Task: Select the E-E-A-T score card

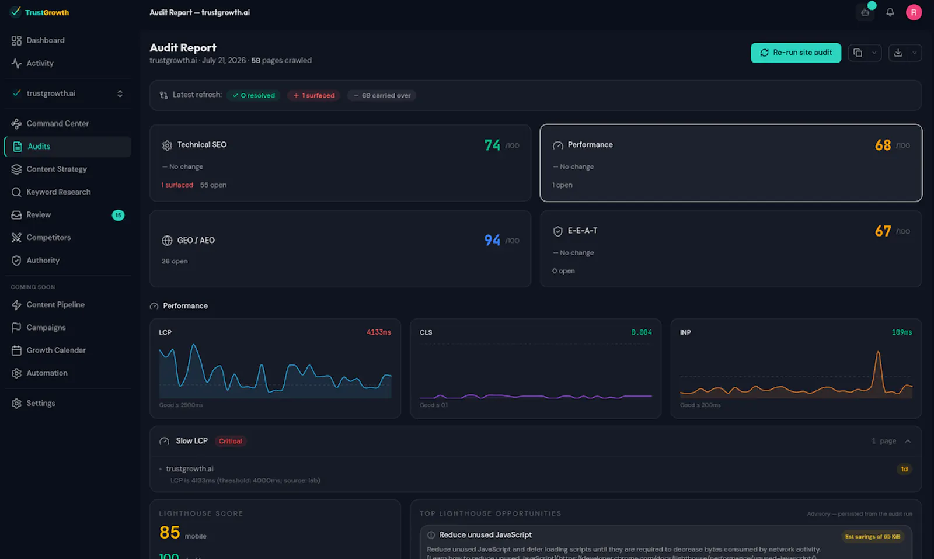Action: coord(731,249)
